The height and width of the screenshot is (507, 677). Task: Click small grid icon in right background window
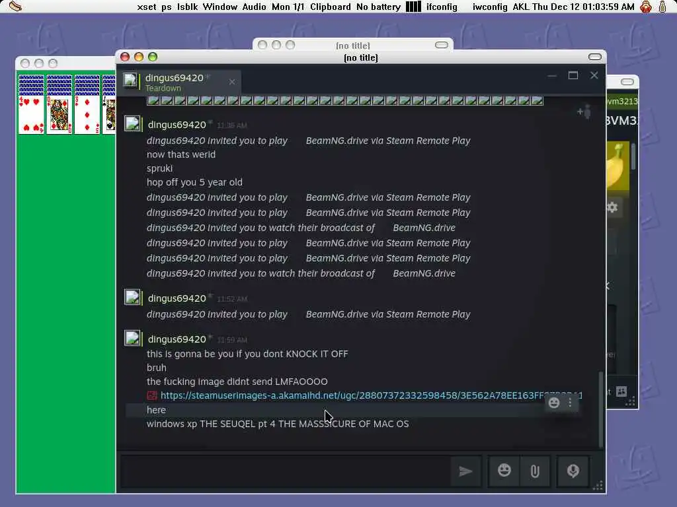coord(621,391)
